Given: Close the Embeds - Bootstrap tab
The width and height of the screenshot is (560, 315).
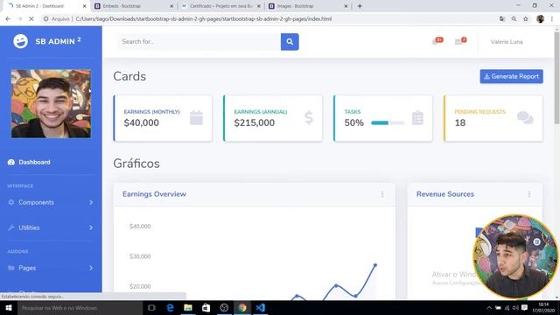Looking at the screenshot, I should click(171, 6).
